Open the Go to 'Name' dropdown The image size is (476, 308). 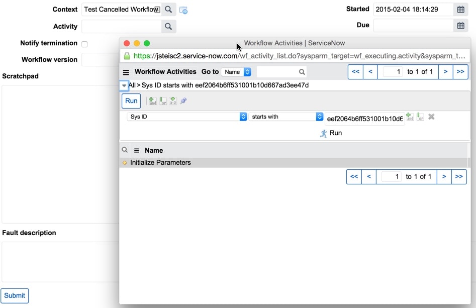pos(235,71)
